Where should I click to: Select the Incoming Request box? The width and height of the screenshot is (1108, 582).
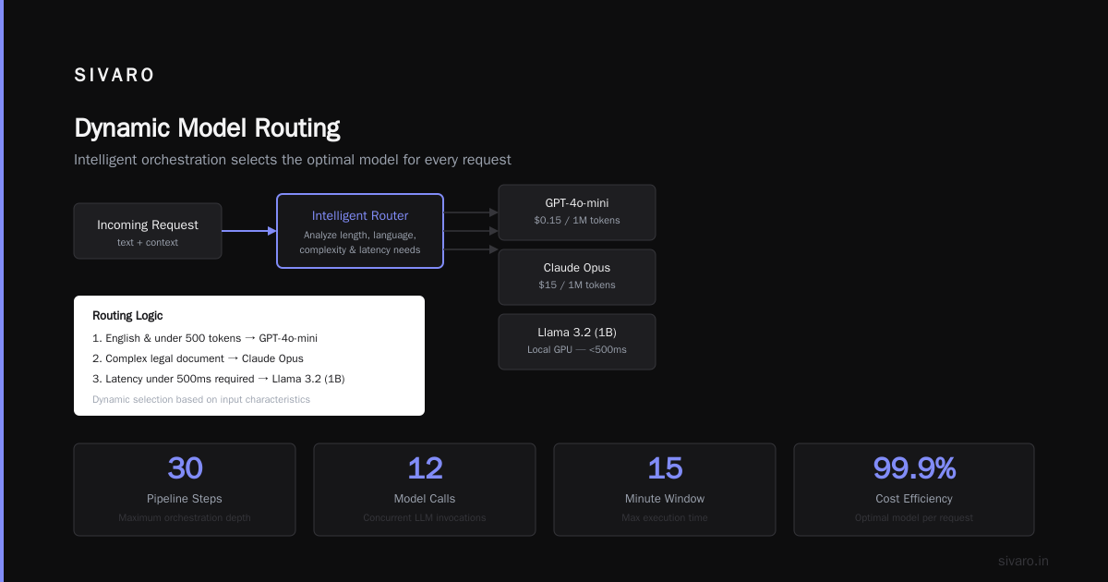click(x=148, y=231)
